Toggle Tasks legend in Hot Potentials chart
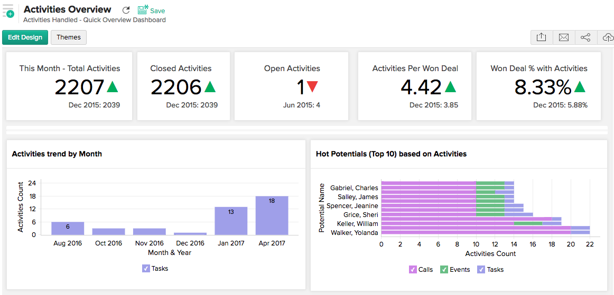This screenshot has width=614, height=295. [481, 270]
